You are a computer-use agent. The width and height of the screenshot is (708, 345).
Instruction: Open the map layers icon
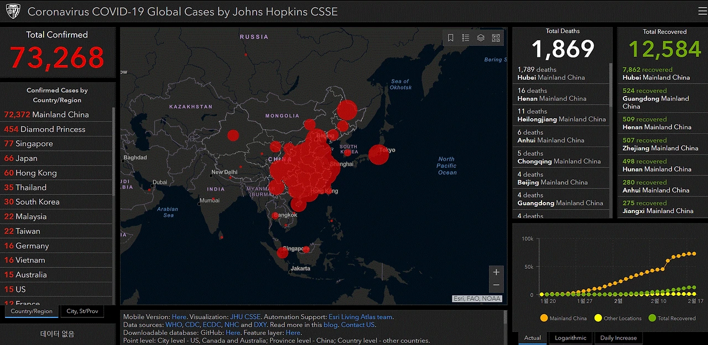(x=481, y=38)
